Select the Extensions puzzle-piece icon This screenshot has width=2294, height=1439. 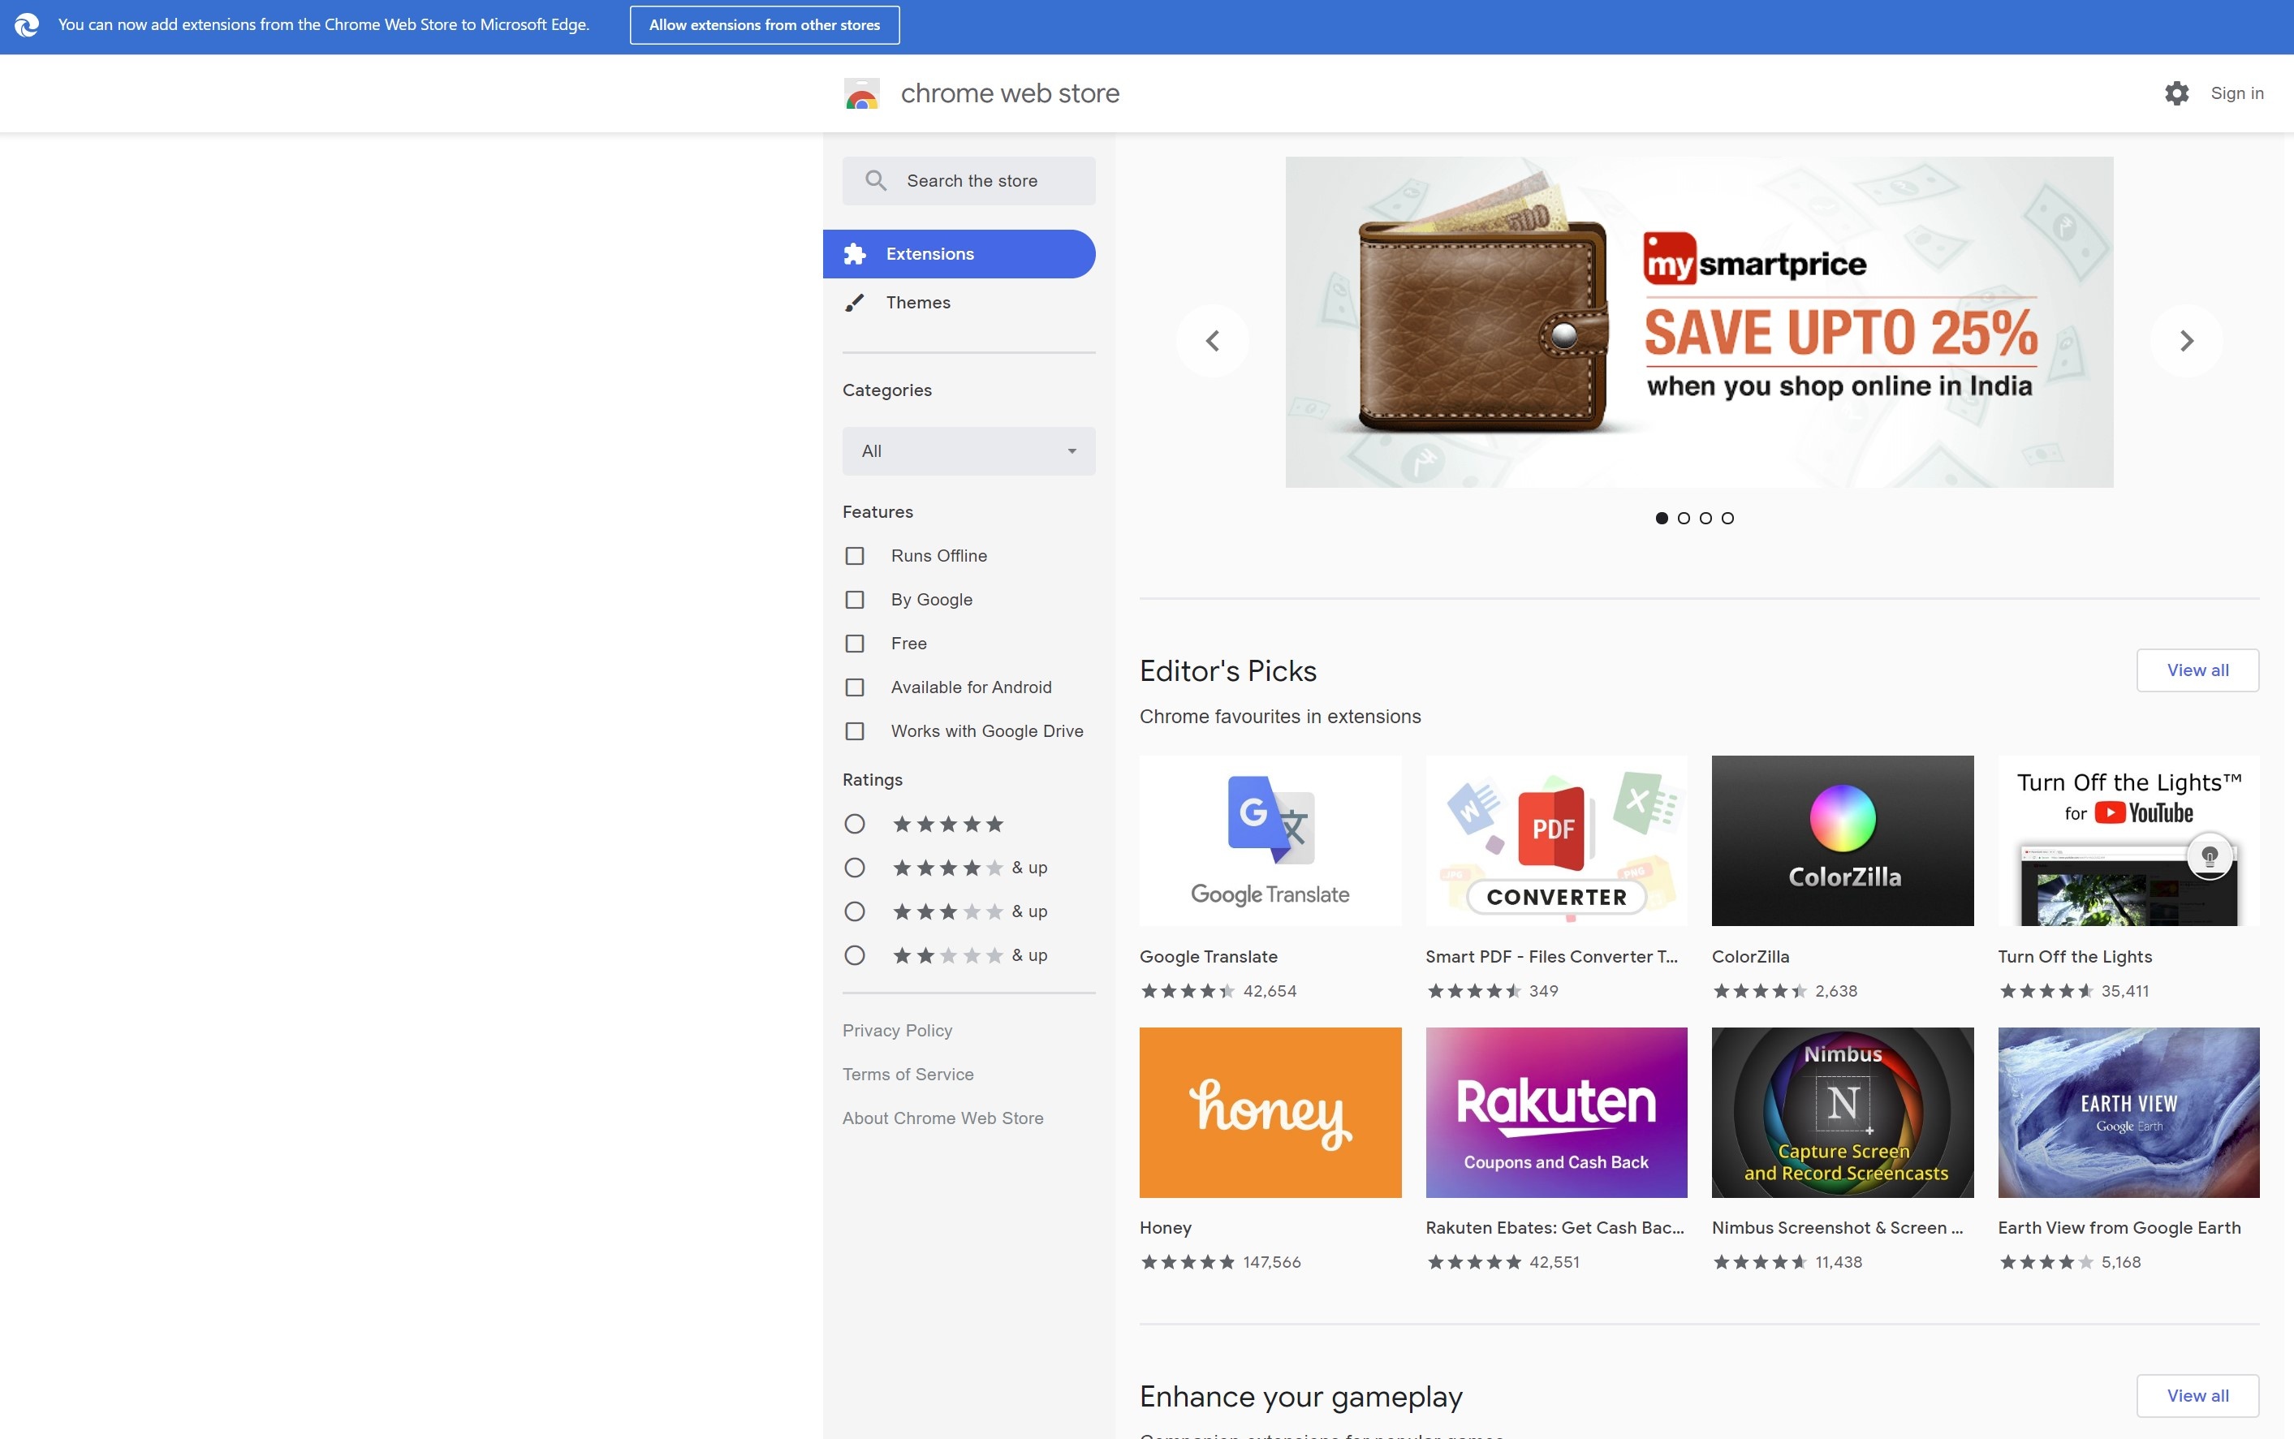pyautogui.click(x=855, y=253)
